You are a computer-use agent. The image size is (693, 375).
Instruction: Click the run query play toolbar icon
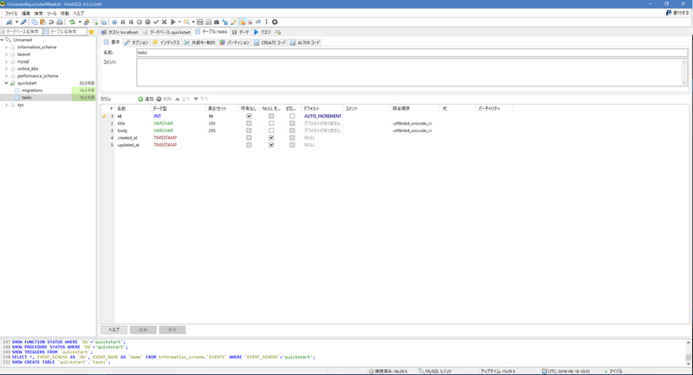point(173,22)
